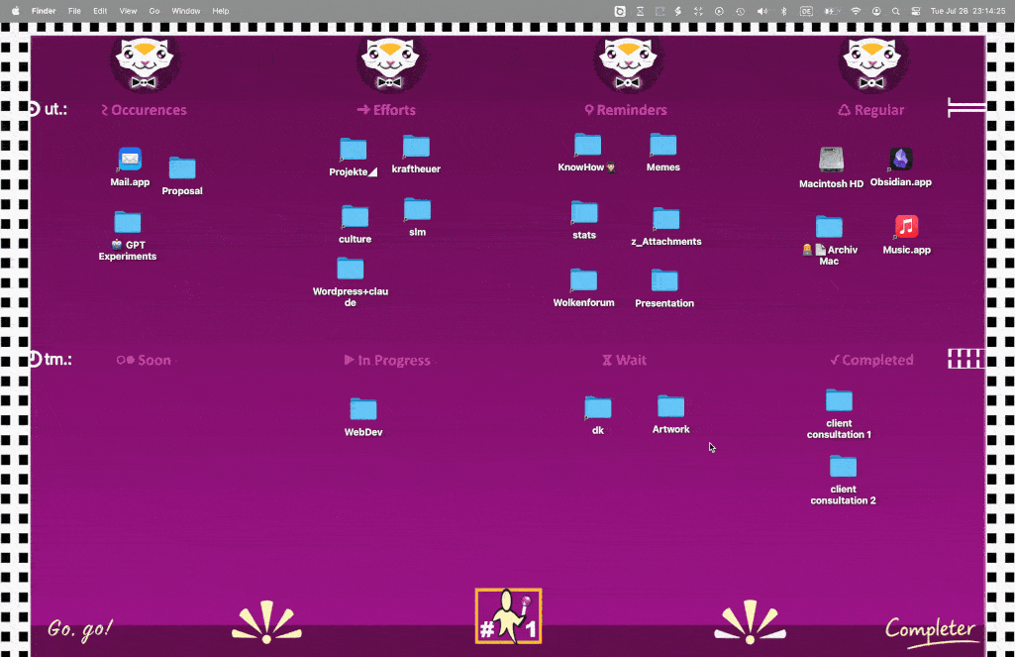Select the GPT Experiments folder

tap(128, 222)
